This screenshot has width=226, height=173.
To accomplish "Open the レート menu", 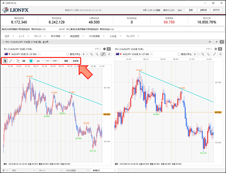I will tap(24, 36).
